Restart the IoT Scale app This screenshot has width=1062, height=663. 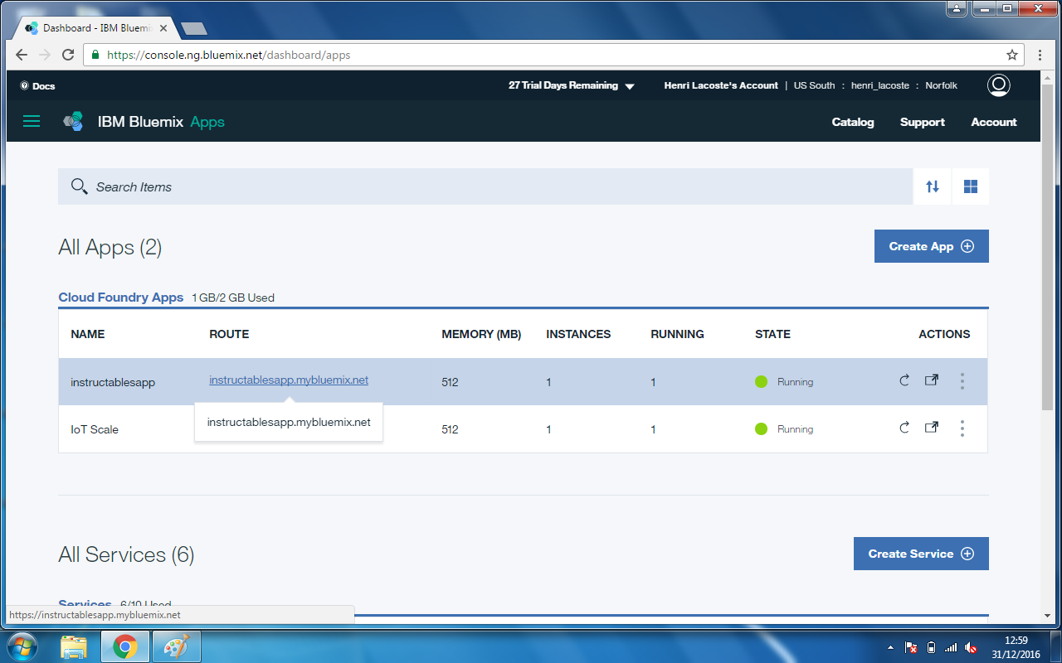[x=904, y=428]
